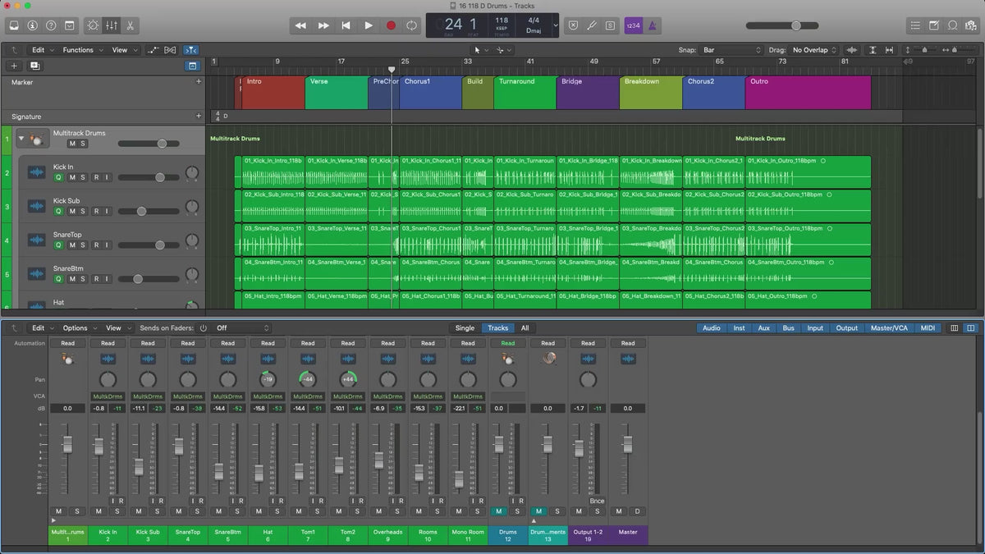Toggle the Mixer button in control bar
The height and width of the screenshot is (554, 985).
click(112, 25)
